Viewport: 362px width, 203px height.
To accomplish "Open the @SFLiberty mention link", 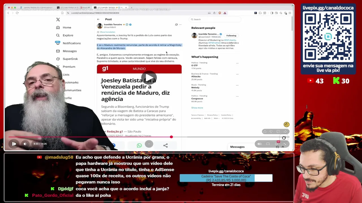I will click(x=230, y=40).
